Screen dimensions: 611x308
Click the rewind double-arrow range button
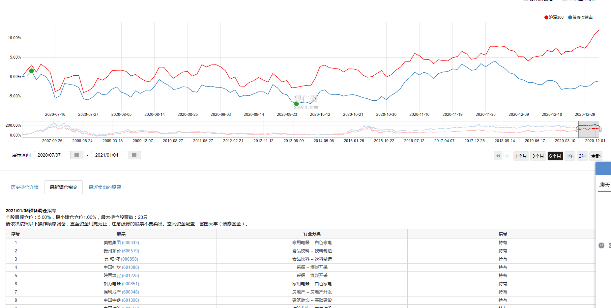click(x=498, y=156)
